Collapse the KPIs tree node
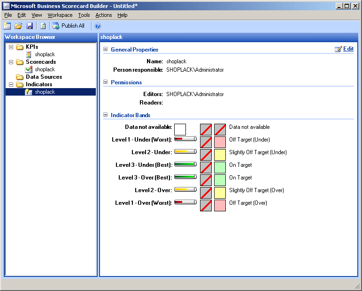This screenshot has height=291, width=362. point(11,47)
